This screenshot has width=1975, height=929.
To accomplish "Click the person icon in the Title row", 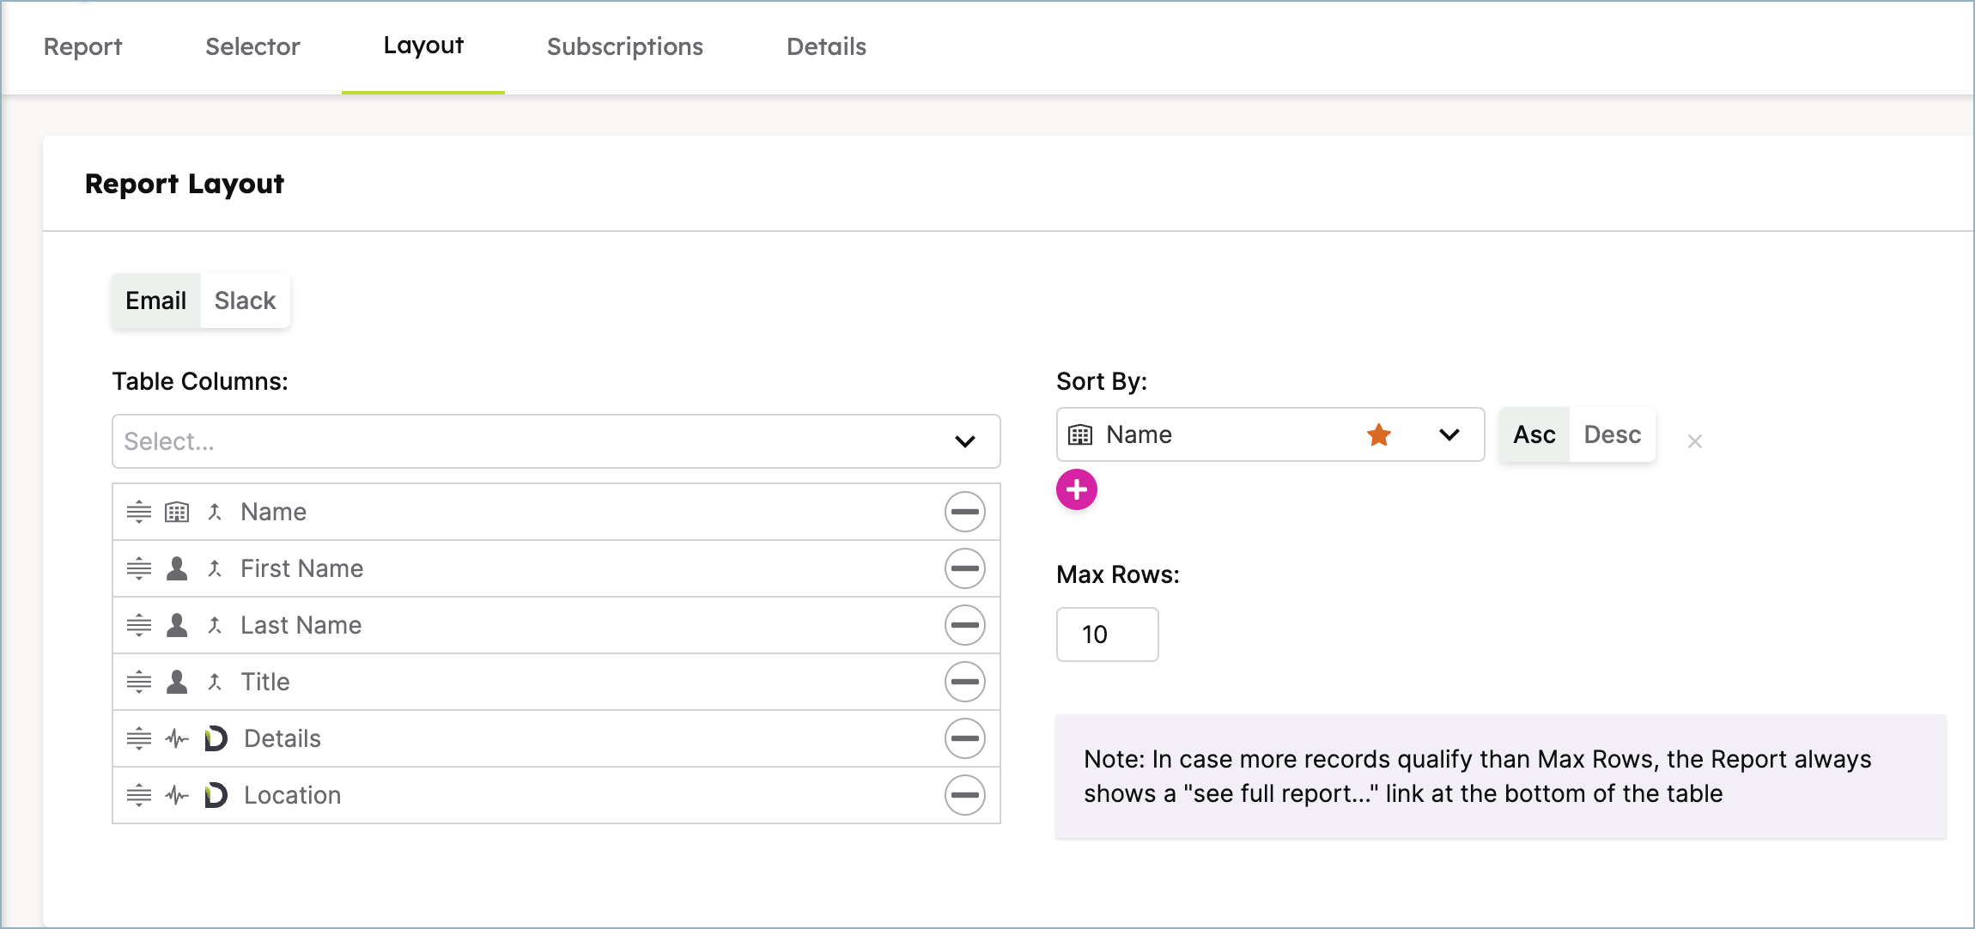I will 177,682.
